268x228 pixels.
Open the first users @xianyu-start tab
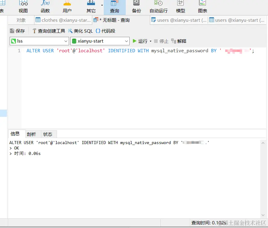pos(179,20)
